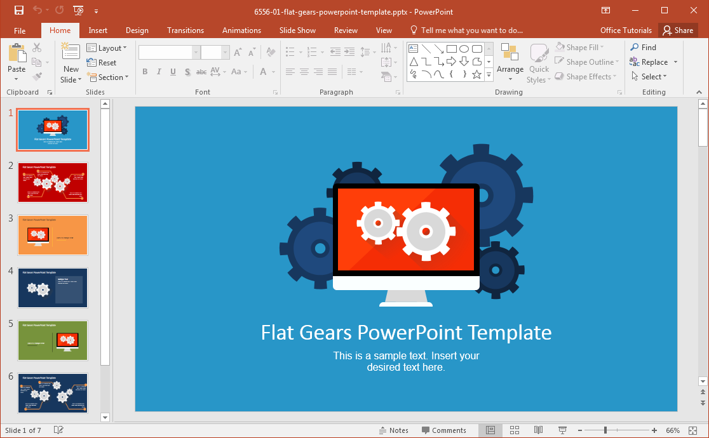Open the Find tool

(644, 47)
